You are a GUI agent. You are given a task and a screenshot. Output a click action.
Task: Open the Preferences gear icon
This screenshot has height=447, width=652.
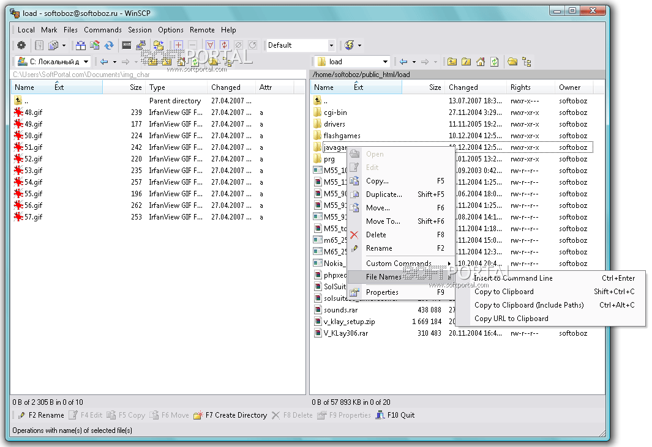pyautogui.click(x=21, y=45)
